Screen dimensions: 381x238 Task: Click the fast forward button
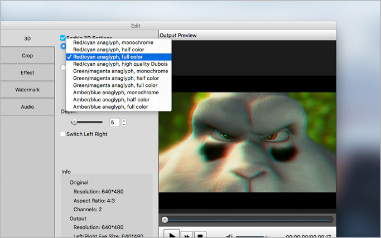187,235
